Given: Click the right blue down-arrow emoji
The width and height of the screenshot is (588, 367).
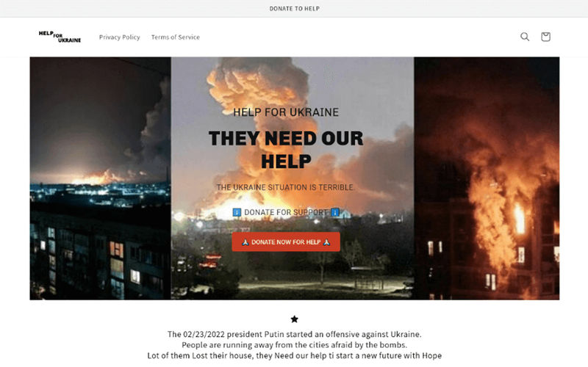Looking at the screenshot, I should click(x=335, y=212).
